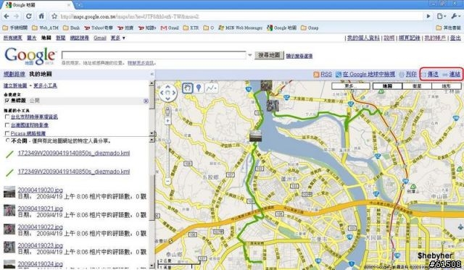Open the page menu icon in Chrome
The image size is (464, 270).
point(442,16)
